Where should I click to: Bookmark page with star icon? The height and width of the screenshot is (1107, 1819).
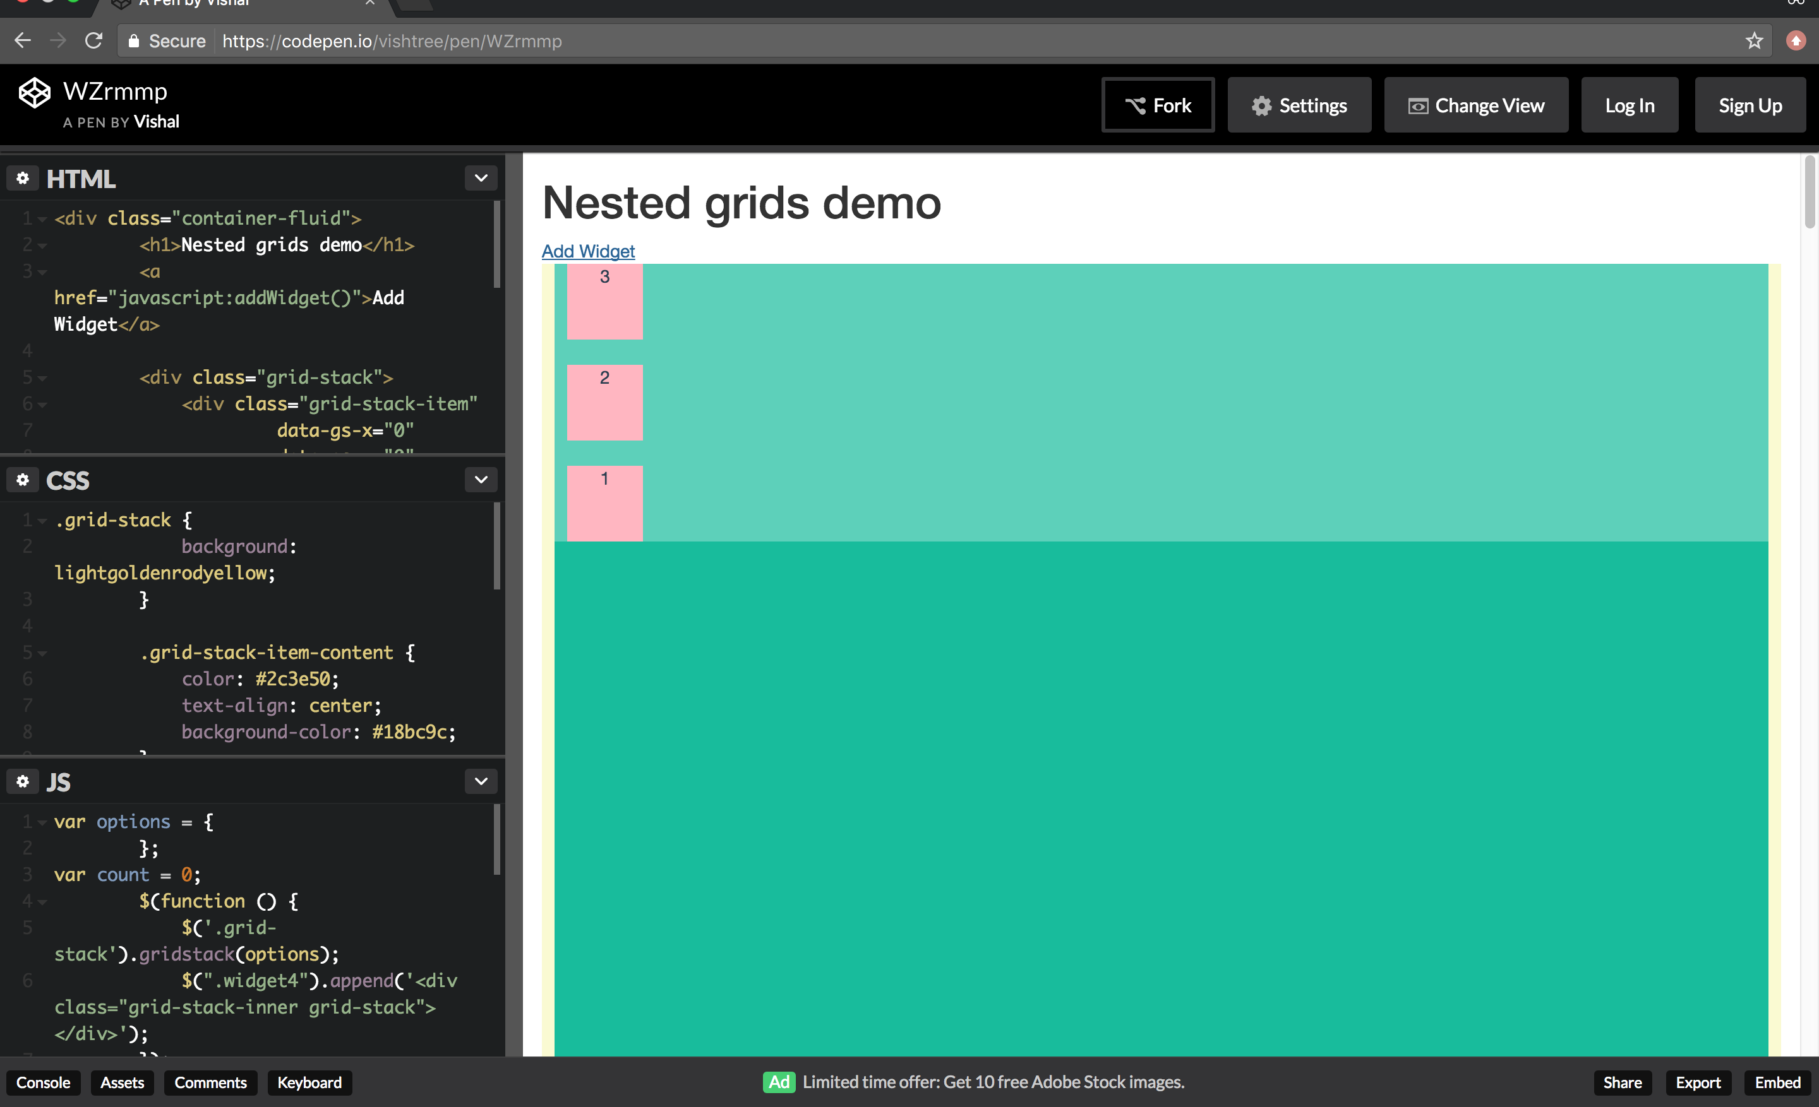(1753, 40)
